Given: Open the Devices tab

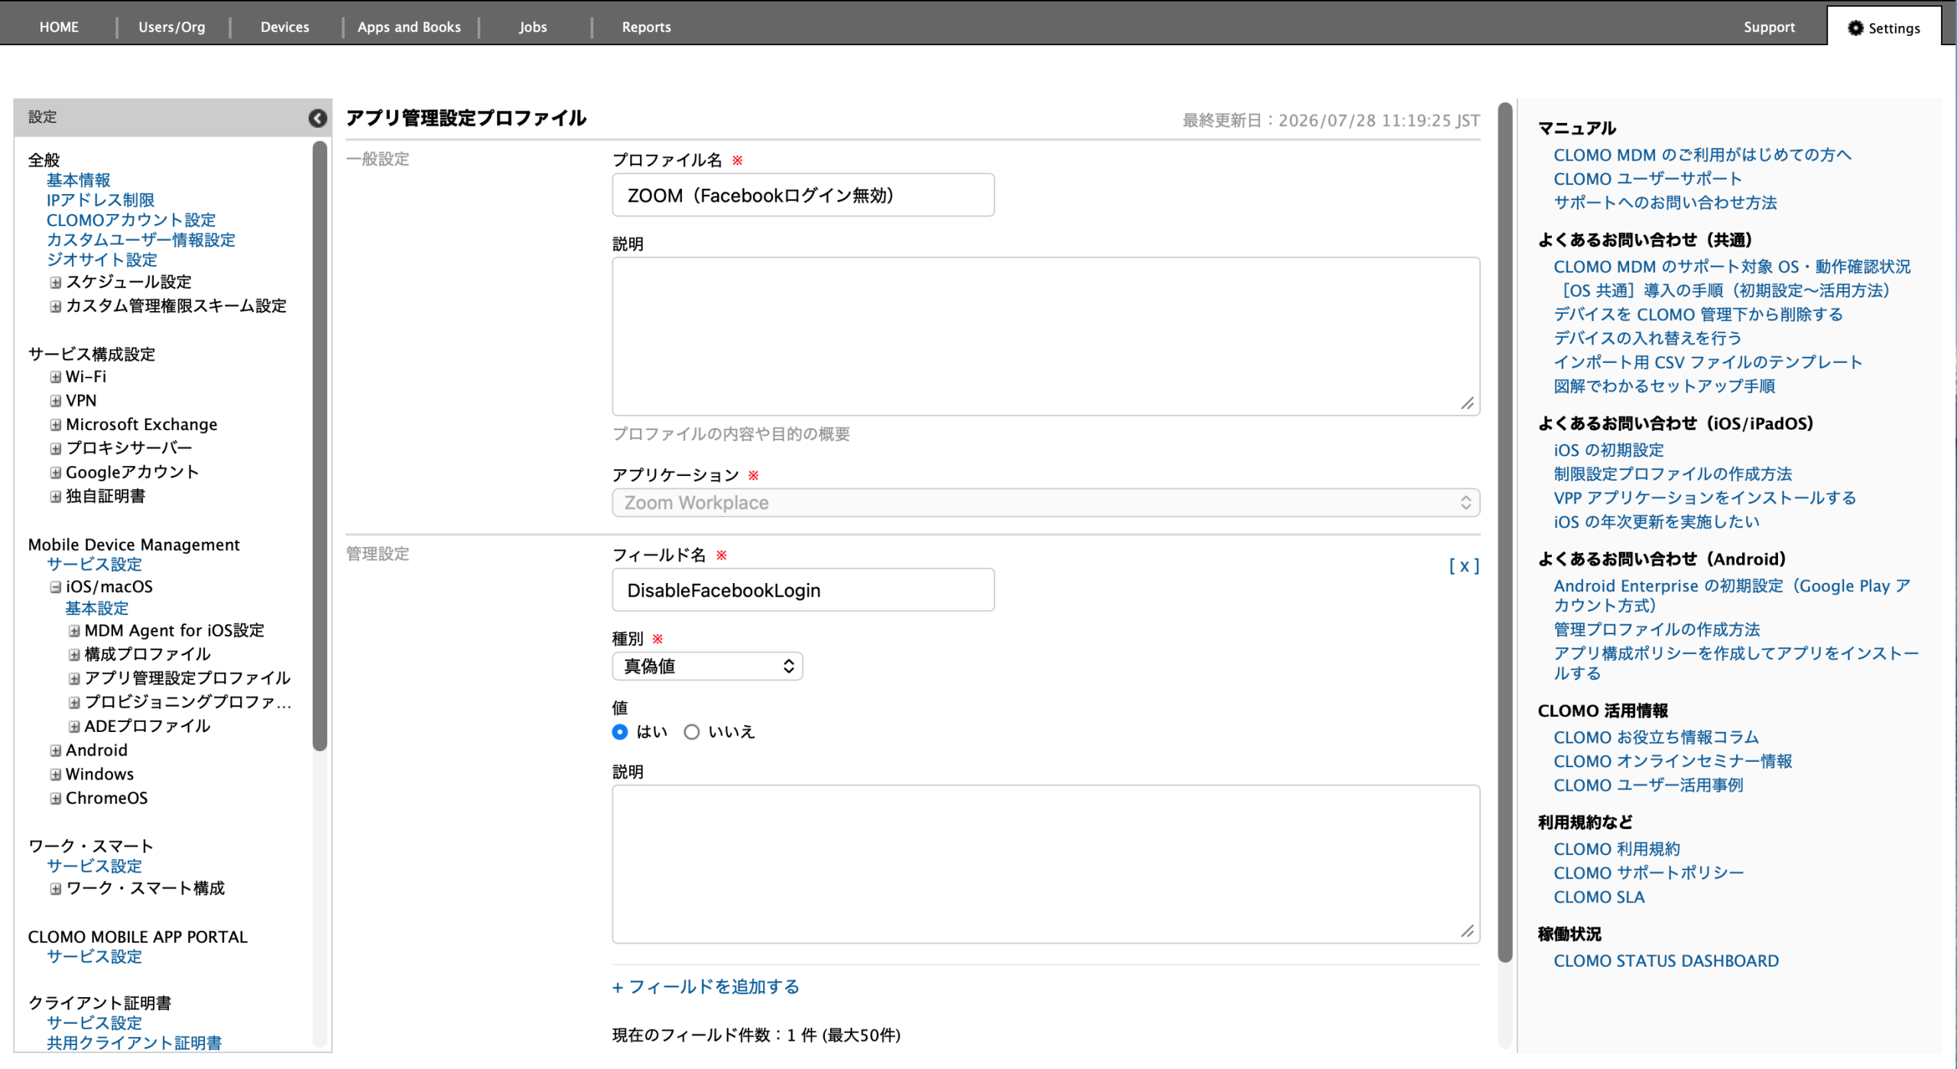Looking at the screenshot, I should pyautogui.click(x=285, y=27).
